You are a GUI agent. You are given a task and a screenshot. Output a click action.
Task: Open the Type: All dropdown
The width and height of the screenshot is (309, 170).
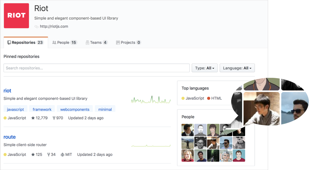205,68
